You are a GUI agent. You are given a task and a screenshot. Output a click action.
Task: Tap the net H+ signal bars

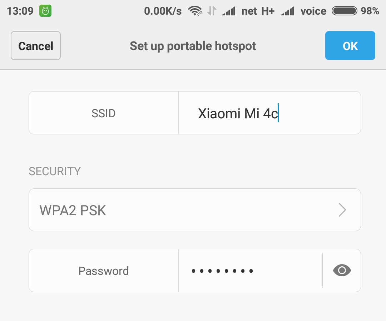pyautogui.click(x=228, y=11)
